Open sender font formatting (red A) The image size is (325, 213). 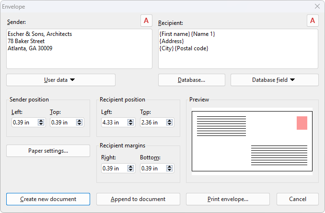coord(146,21)
